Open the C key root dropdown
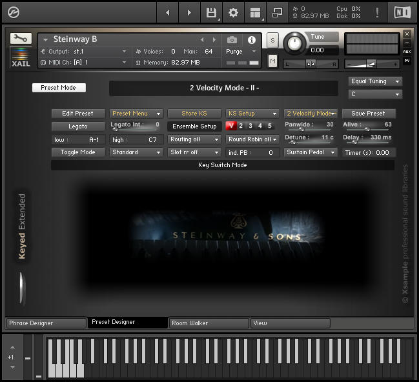 [375, 94]
